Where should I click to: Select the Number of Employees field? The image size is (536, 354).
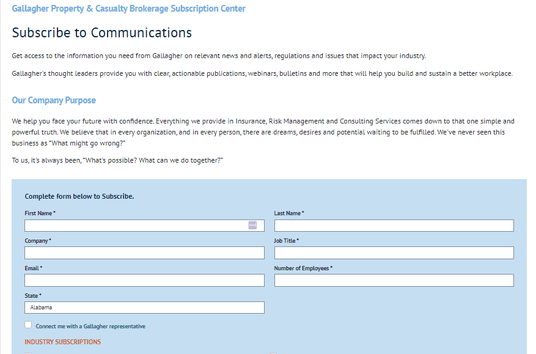pos(394,280)
